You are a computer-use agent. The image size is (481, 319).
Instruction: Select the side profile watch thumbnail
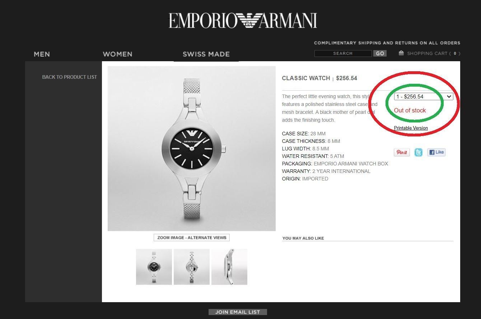(x=229, y=267)
